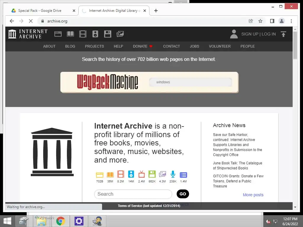303x227 pixels.
Task: Click the share page icon in address bar
Action: coord(251,21)
